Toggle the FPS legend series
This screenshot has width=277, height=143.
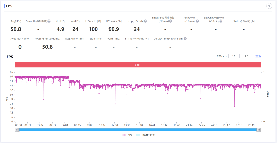click(x=127, y=135)
